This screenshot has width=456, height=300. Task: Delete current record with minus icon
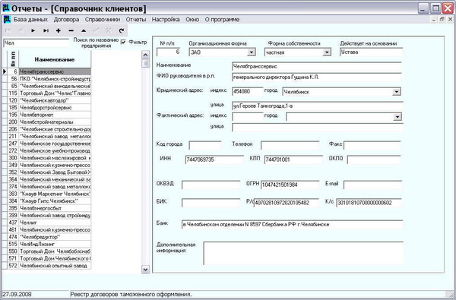71,30
